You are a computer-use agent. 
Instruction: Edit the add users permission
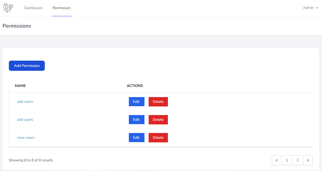(136, 119)
